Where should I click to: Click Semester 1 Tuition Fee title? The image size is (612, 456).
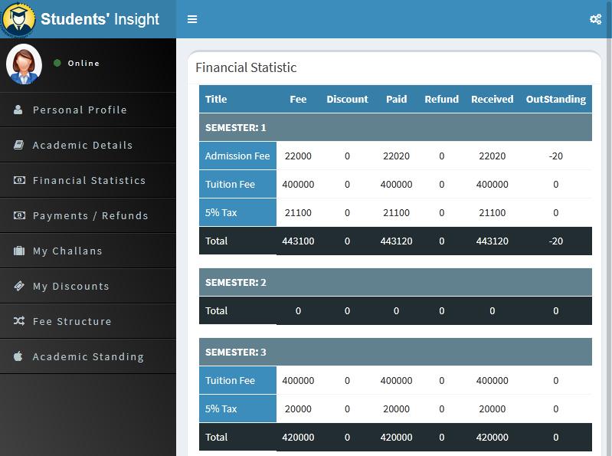click(237, 184)
